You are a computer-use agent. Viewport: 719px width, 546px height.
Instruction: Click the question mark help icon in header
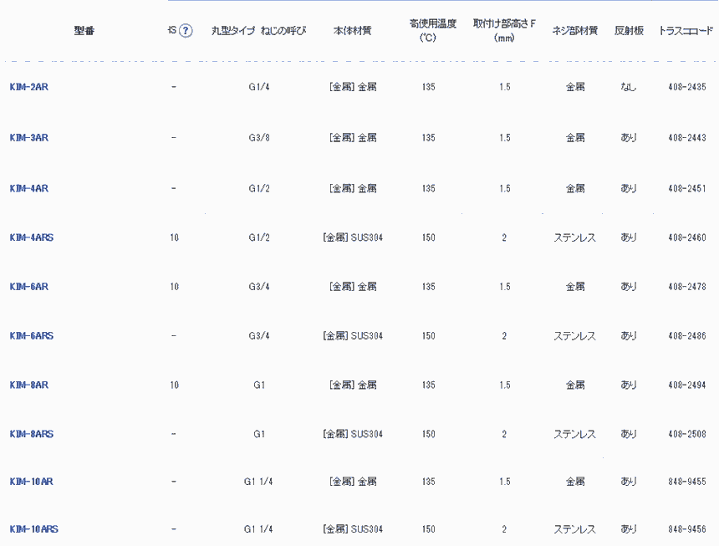(186, 31)
